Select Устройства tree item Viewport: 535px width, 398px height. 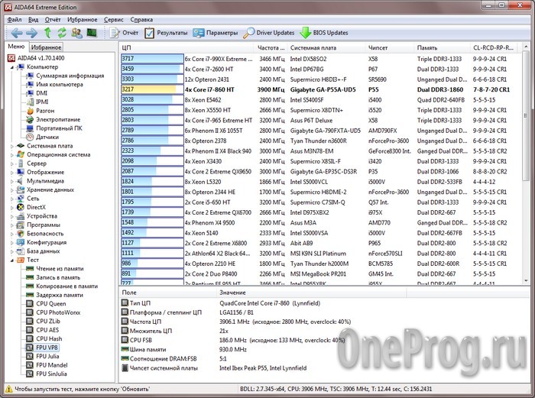tap(41, 216)
